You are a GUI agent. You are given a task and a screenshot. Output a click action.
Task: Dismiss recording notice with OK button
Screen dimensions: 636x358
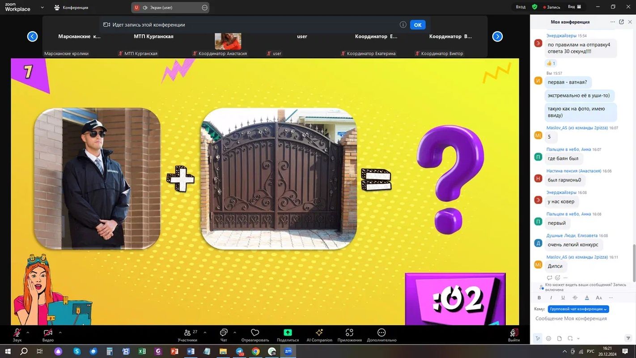click(x=418, y=25)
